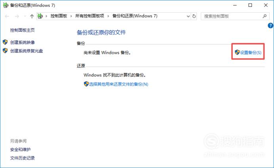Viewport: 274px width, 168px height.
Task: Select 所有控制面板项 breadcrumb segment
Action: [x=89, y=16]
